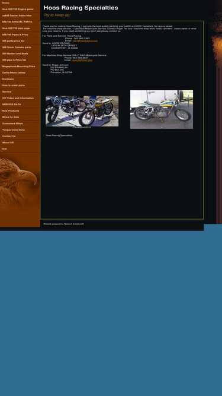Open the Hardware menu item
Image resolution: width=222 pixels, height=396 pixels.
pos(20,79)
